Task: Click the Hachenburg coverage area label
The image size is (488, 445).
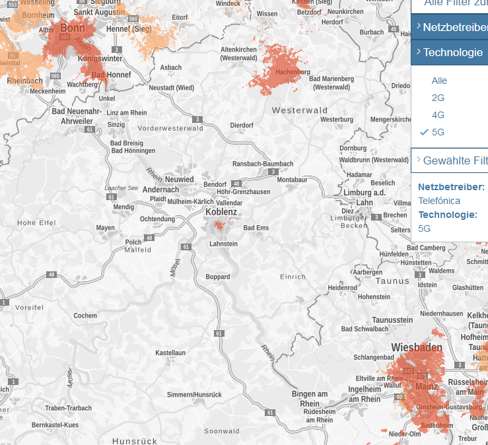Action: coord(293,72)
